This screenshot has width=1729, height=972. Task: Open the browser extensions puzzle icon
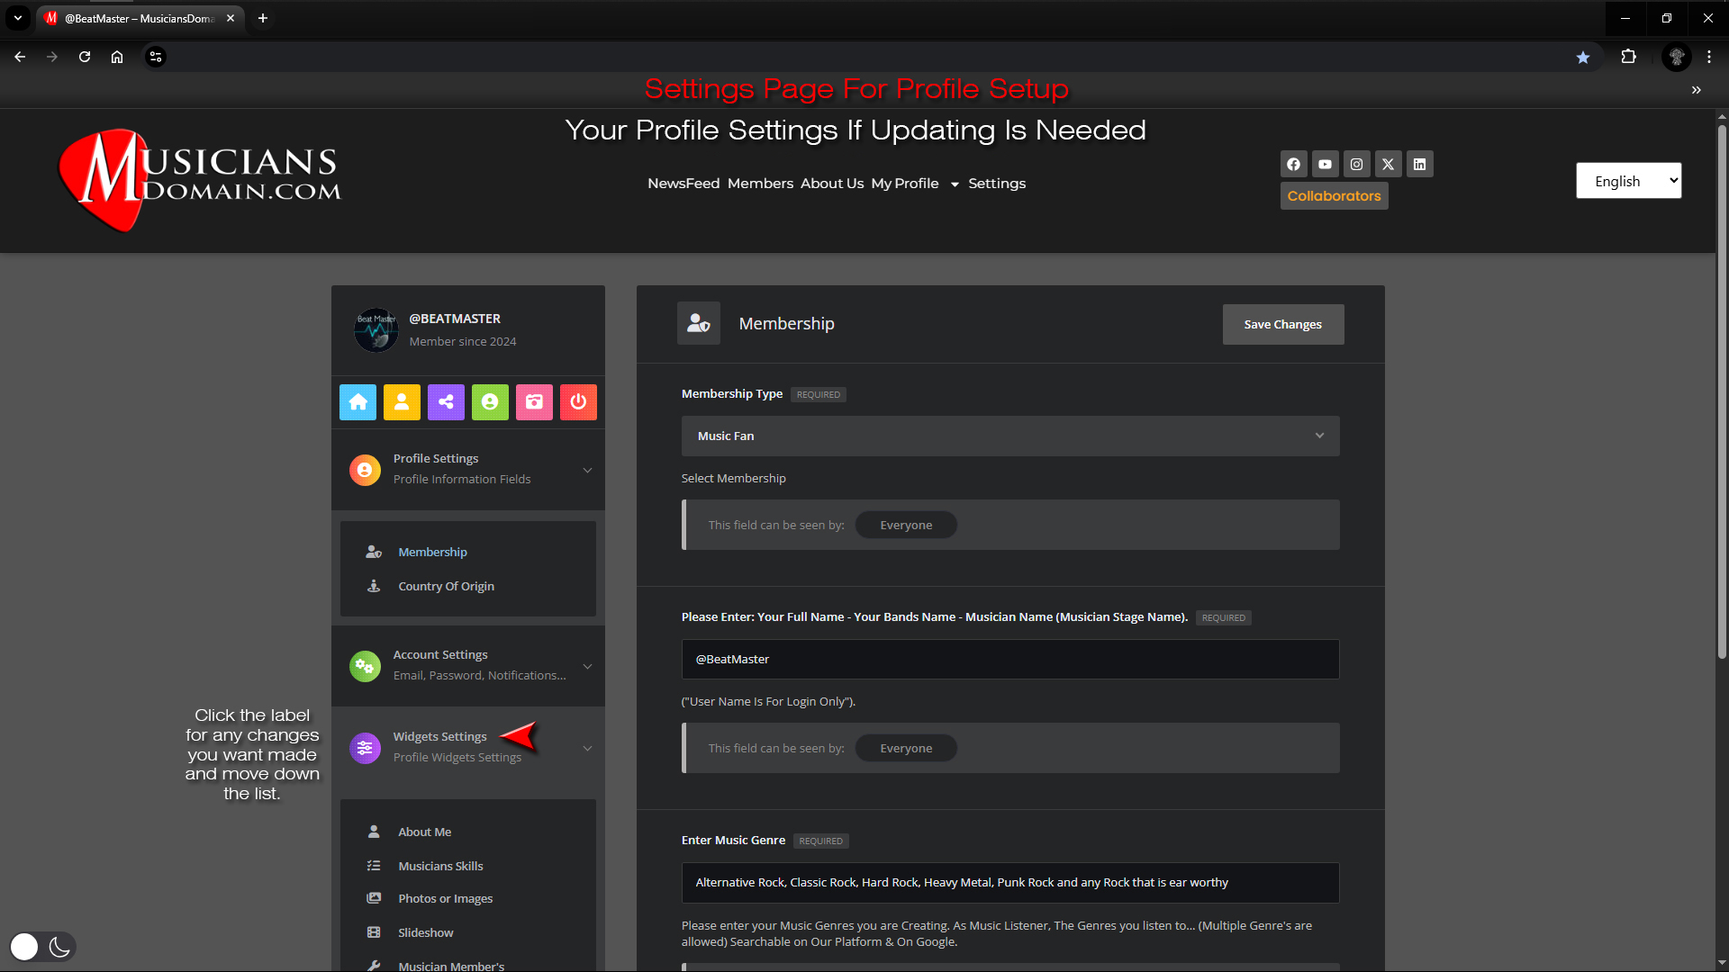tap(1628, 57)
